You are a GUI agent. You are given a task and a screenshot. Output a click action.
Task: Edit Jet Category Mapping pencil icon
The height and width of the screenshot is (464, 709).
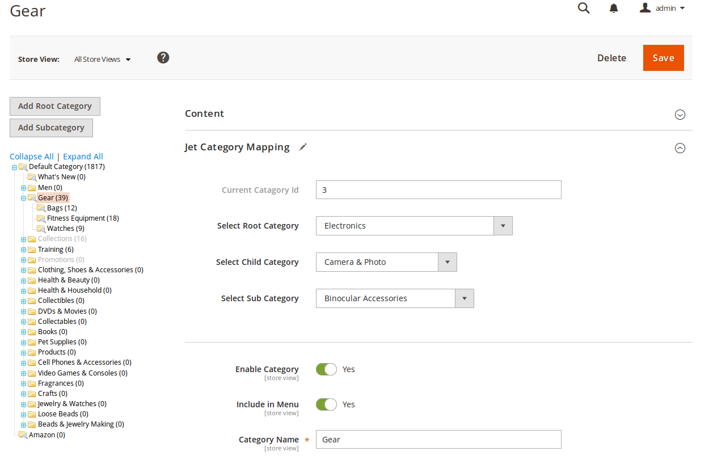tap(303, 147)
